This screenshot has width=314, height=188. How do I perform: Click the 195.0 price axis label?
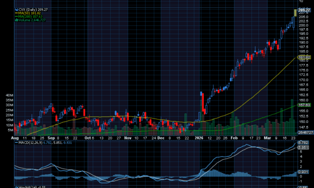(303, 34)
